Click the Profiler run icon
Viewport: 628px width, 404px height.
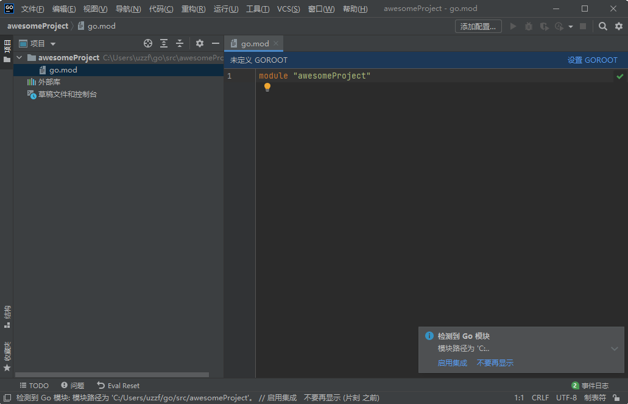pyautogui.click(x=559, y=26)
